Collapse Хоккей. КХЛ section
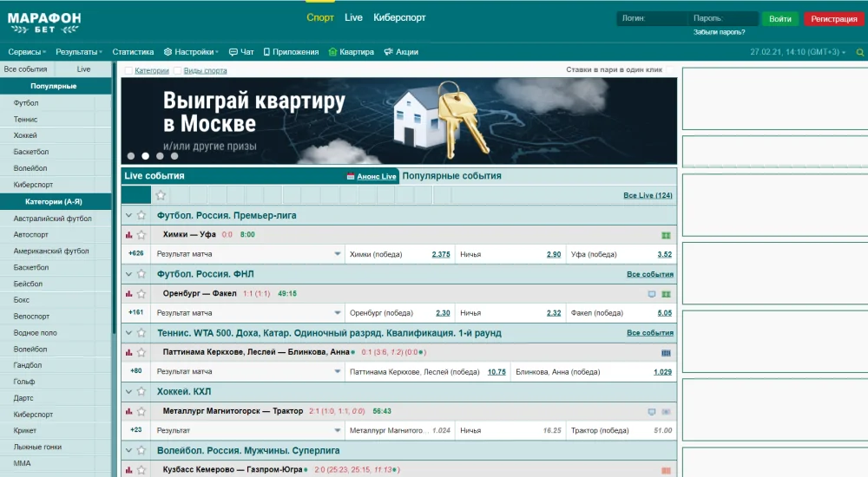The height and width of the screenshot is (477, 868). 128,391
